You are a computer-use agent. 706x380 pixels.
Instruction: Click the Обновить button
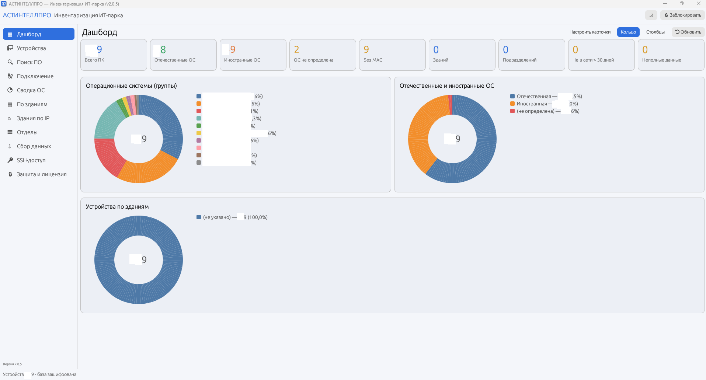(688, 32)
